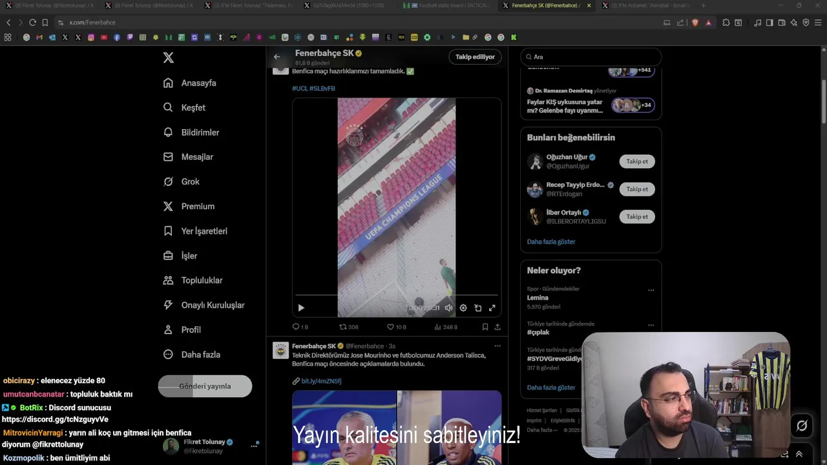Image resolution: width=827 pixels, height=465 pixels.
Task: Click #UCL hashtag
Action: click(300, 88)
